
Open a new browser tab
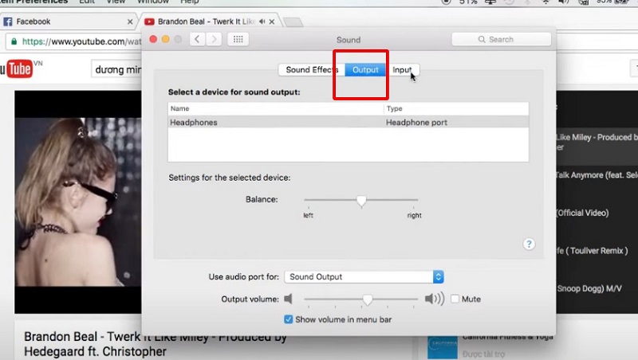[293, 22]
